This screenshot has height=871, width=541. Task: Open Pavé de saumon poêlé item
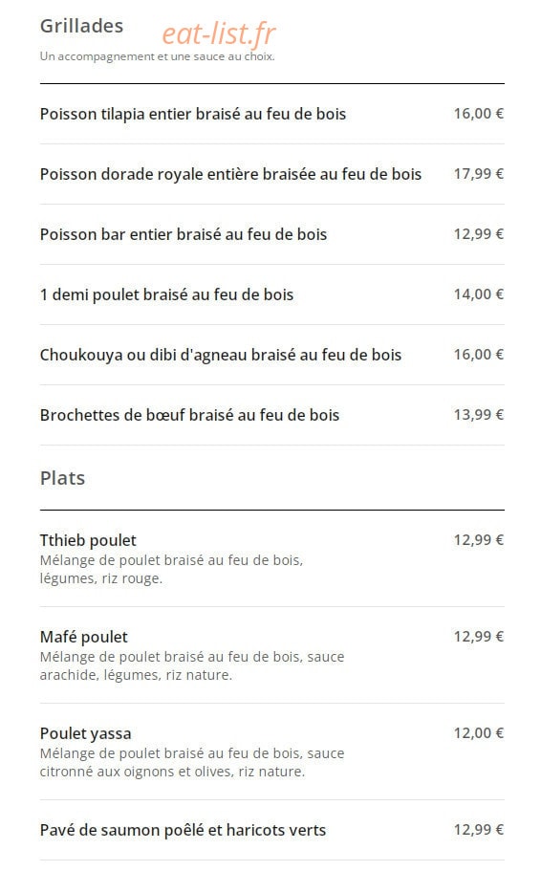(x=183, y=831)
